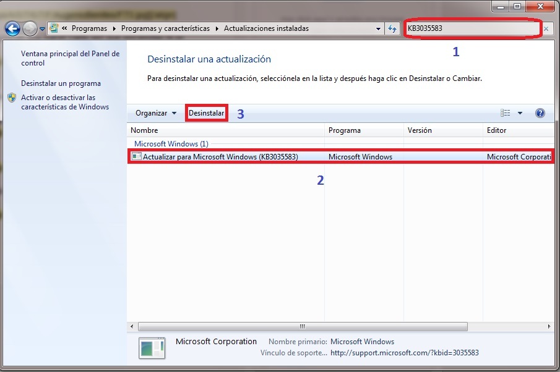Click left arrow of horizontal scrollbar

(x=132, y=326)
